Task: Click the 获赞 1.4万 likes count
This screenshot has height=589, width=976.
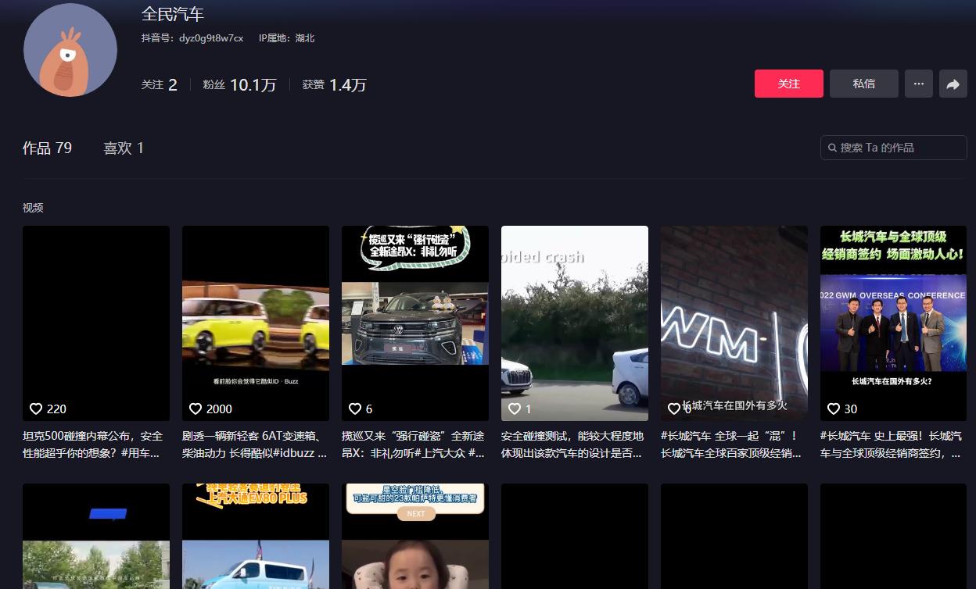Action: click(334, 84)
